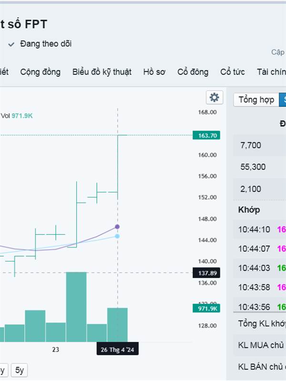Click the 971.9K volume axis label
The height and width of the screenshot is (381, 286).
click(x=206, y=308)
